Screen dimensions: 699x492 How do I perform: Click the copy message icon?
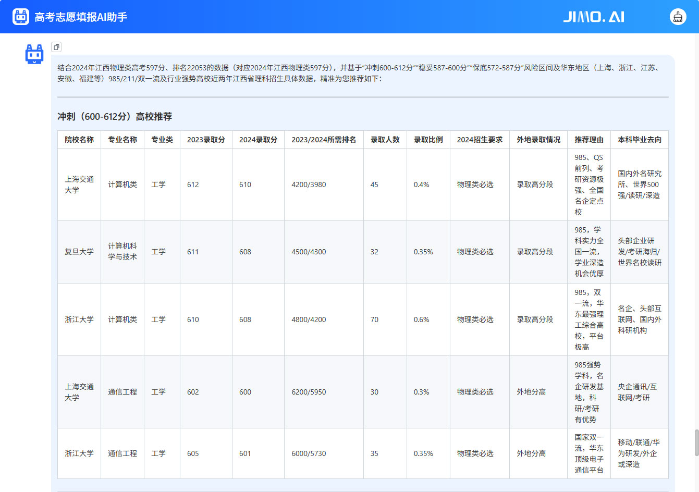(x=56, y=47)
